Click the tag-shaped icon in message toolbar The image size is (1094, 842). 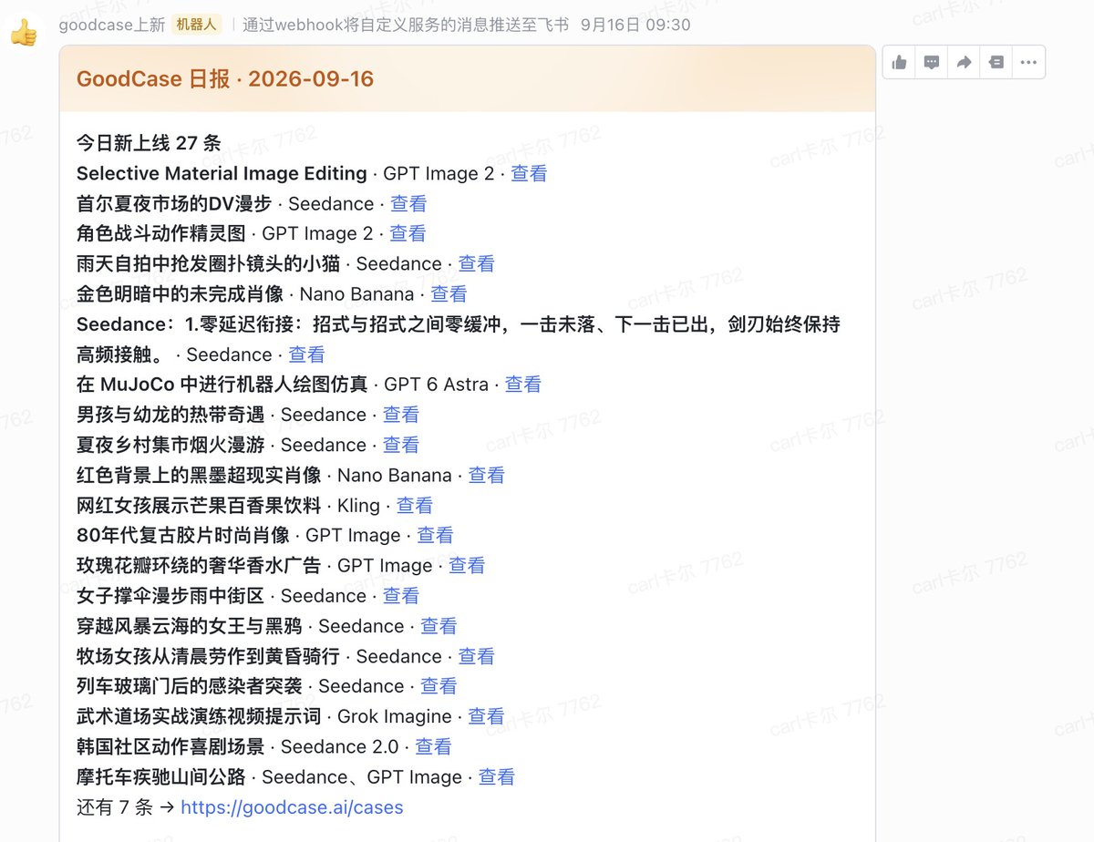point(996,62)
